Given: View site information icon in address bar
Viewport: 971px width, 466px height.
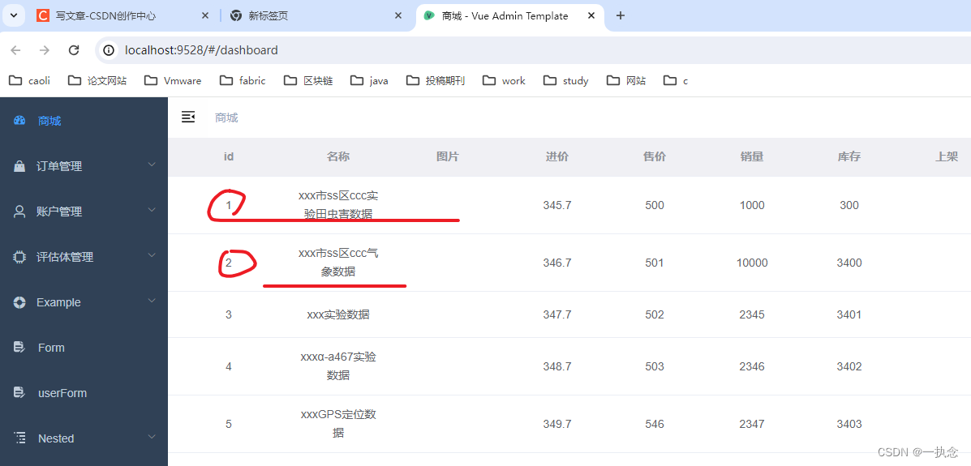Looking at the screenshot, I should click(109, 50).
